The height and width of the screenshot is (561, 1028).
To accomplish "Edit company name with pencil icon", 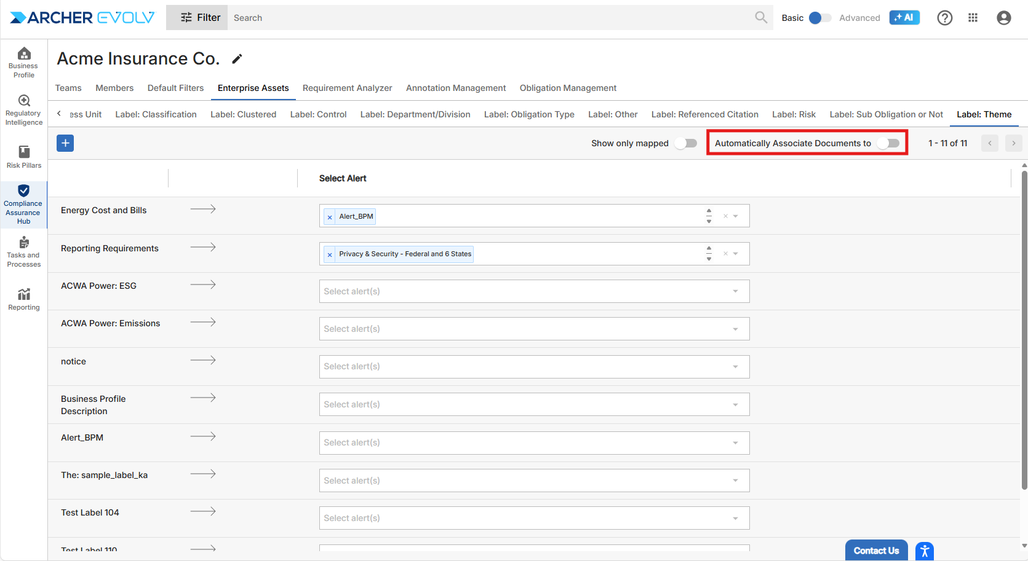I will click(x=237, y=59).
